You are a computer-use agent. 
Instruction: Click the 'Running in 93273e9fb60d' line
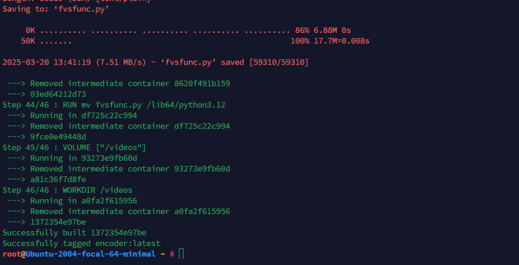point(84,158)
